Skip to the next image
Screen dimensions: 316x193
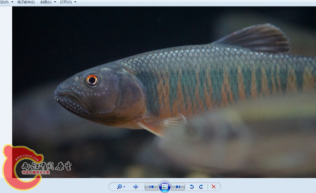tap(177, 187)
